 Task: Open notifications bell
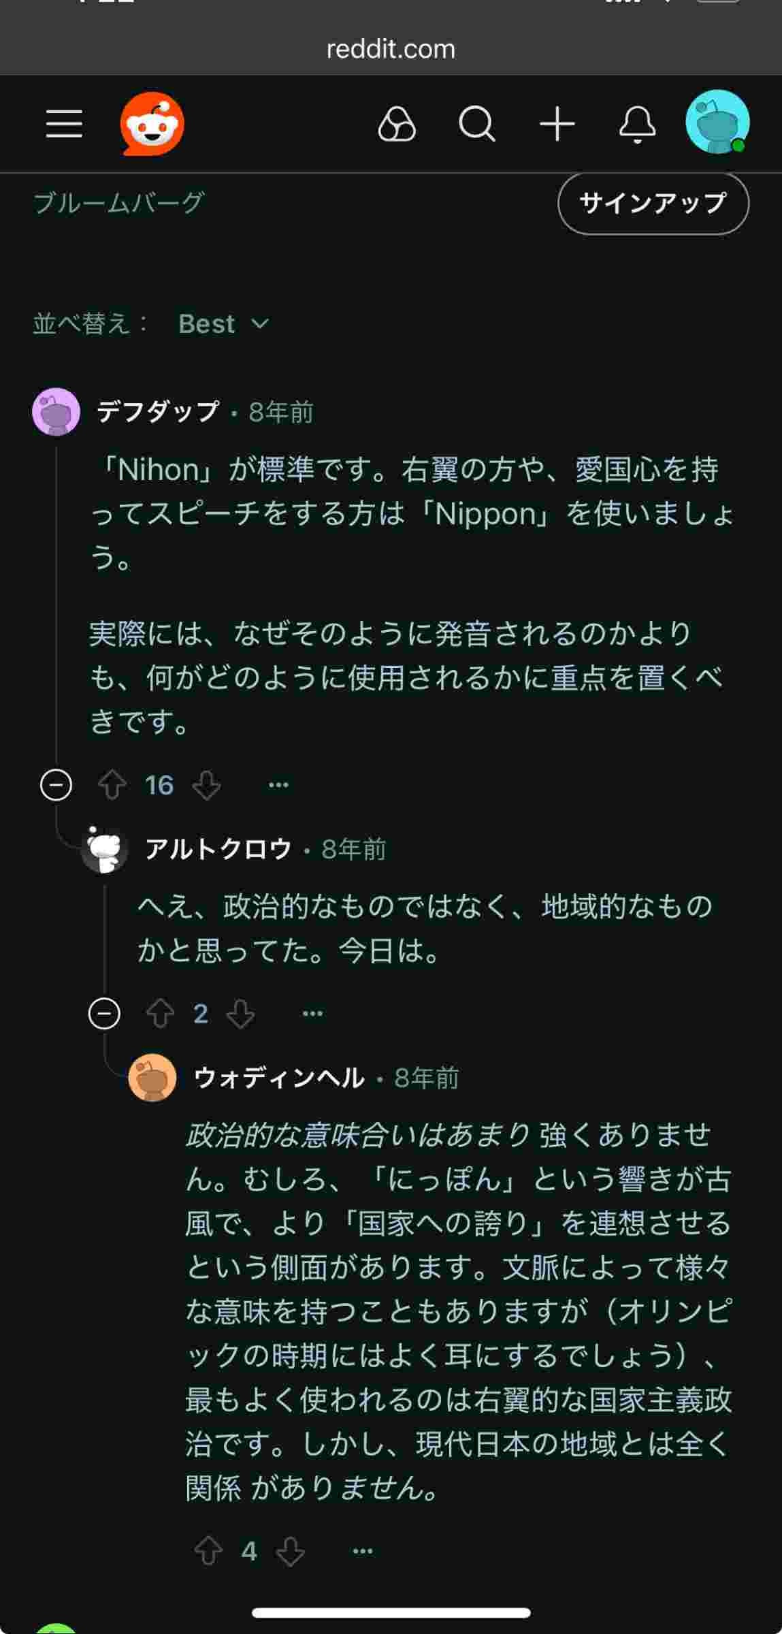637,125
